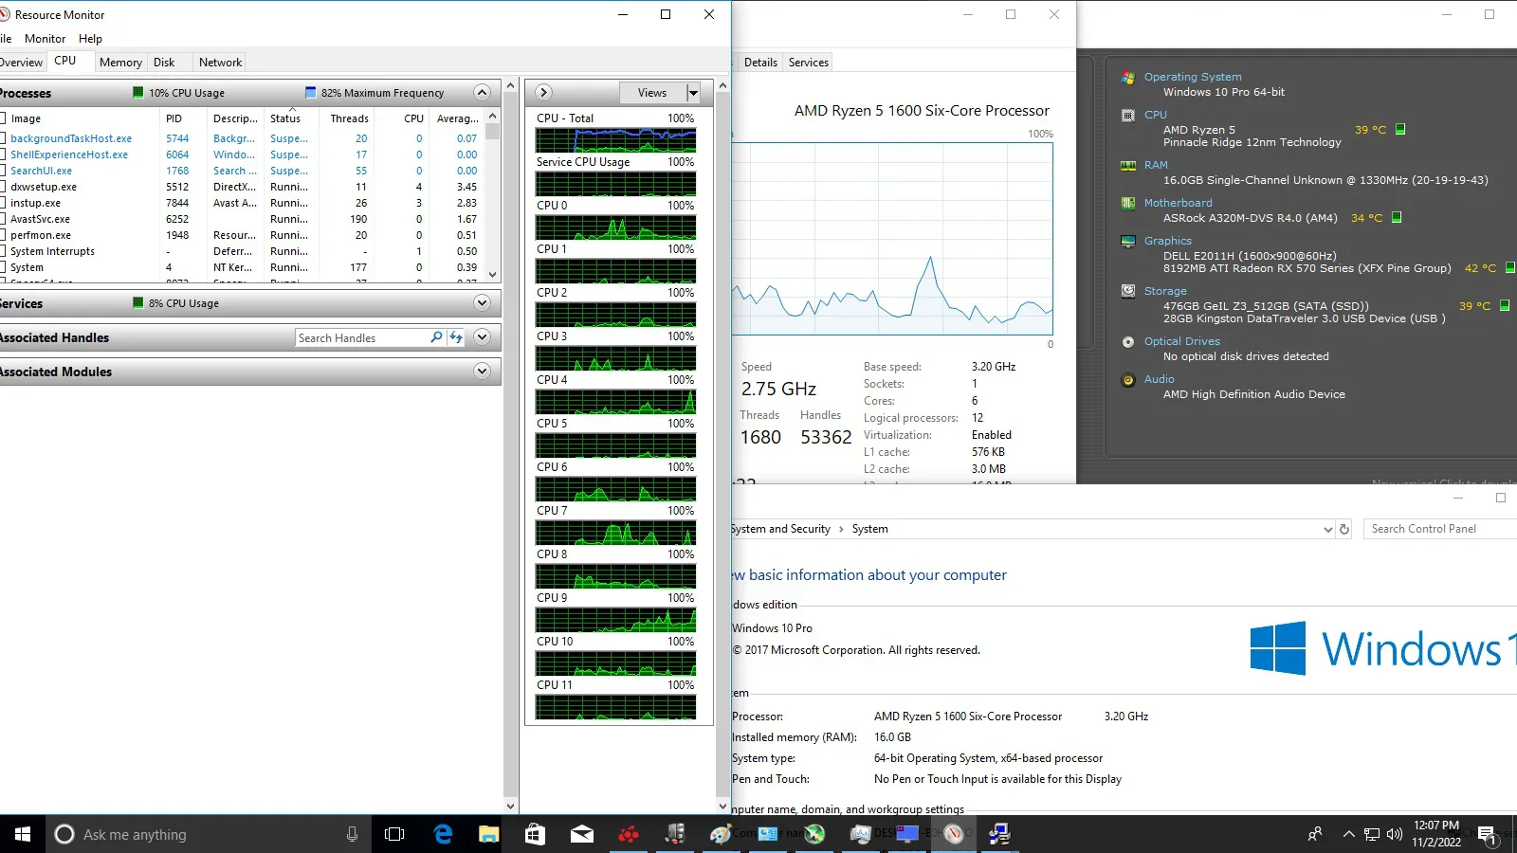This screenshot has height=853, width=1517.
Task: Collapse the Processes section chevron
Action: tap(482, 93)
